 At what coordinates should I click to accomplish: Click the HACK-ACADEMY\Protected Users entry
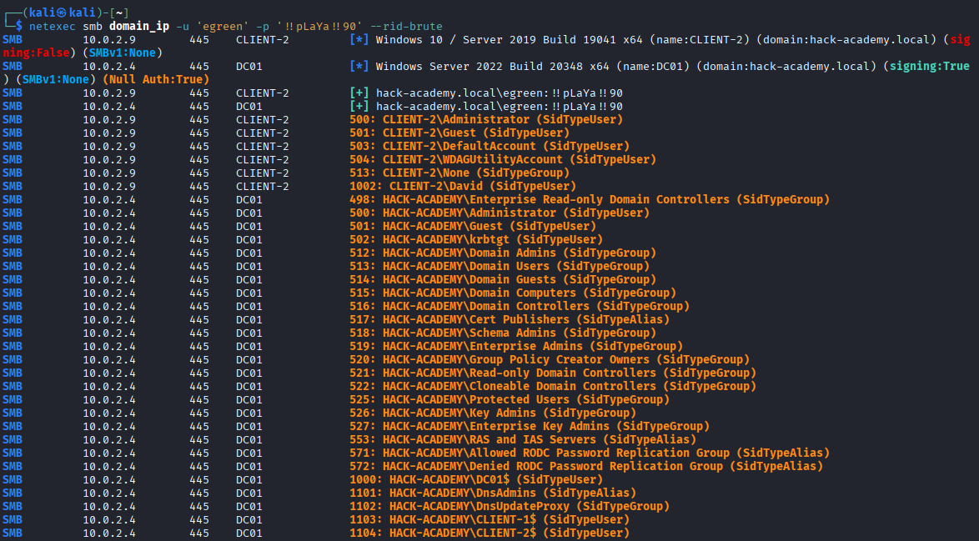tap(509, 399)
